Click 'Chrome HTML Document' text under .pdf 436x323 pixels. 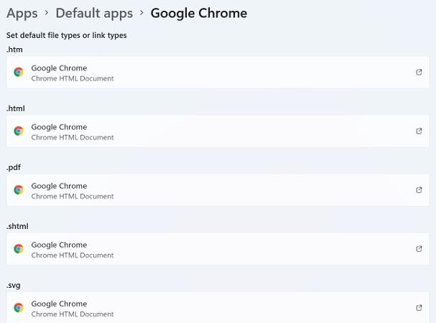point(73,197)
